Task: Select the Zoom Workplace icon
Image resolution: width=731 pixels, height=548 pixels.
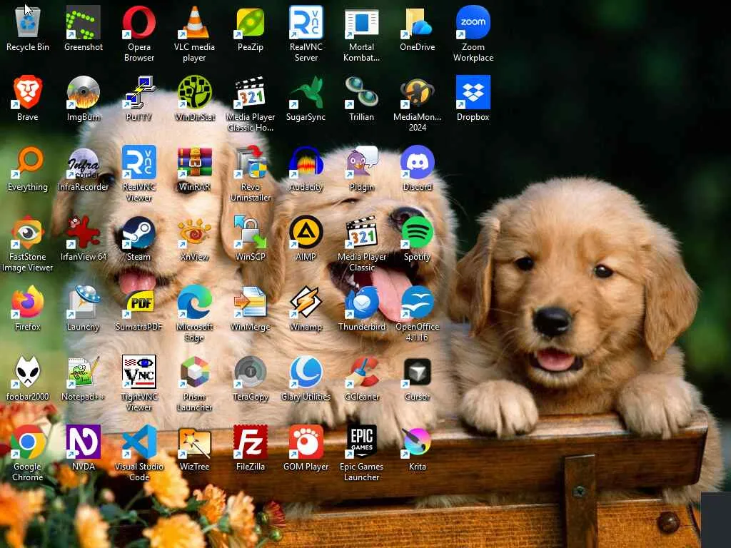Action: tap(473, 22)
